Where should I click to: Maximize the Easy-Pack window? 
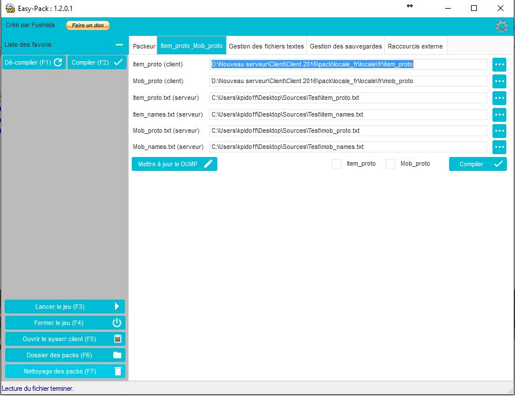474,8
